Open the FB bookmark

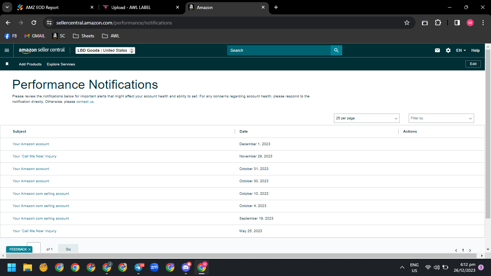(x=11, y=36)
